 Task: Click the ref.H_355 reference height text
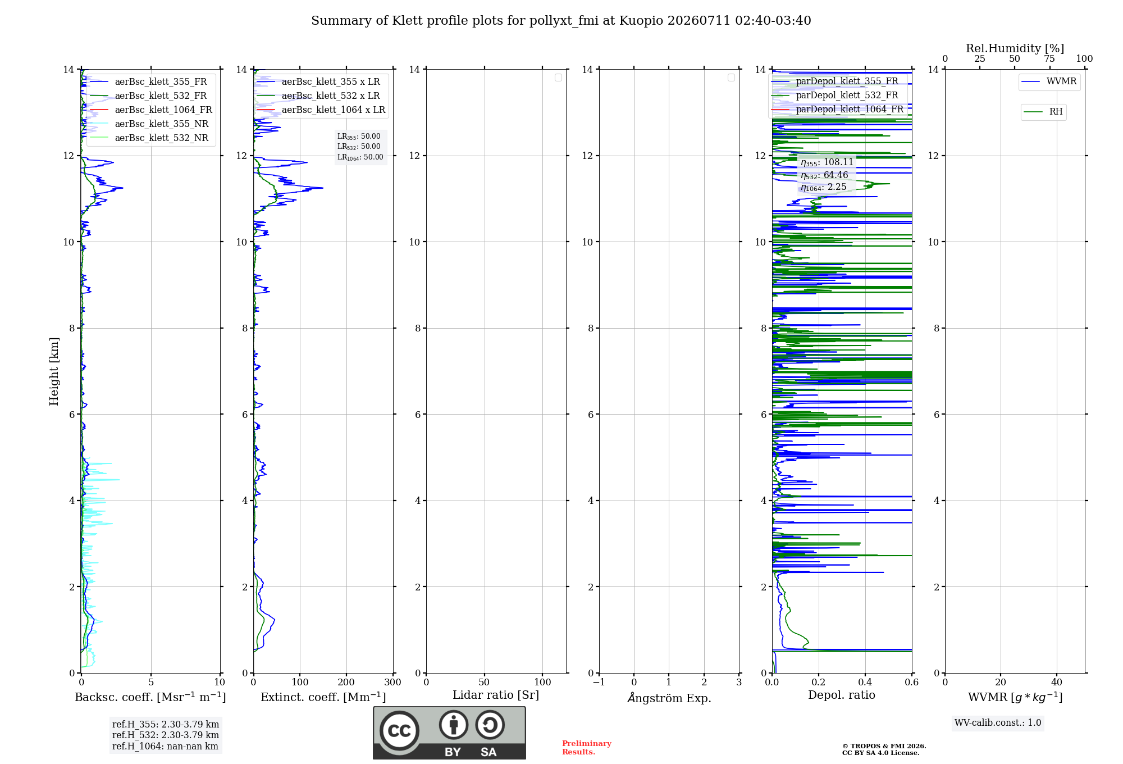point(166,725)
